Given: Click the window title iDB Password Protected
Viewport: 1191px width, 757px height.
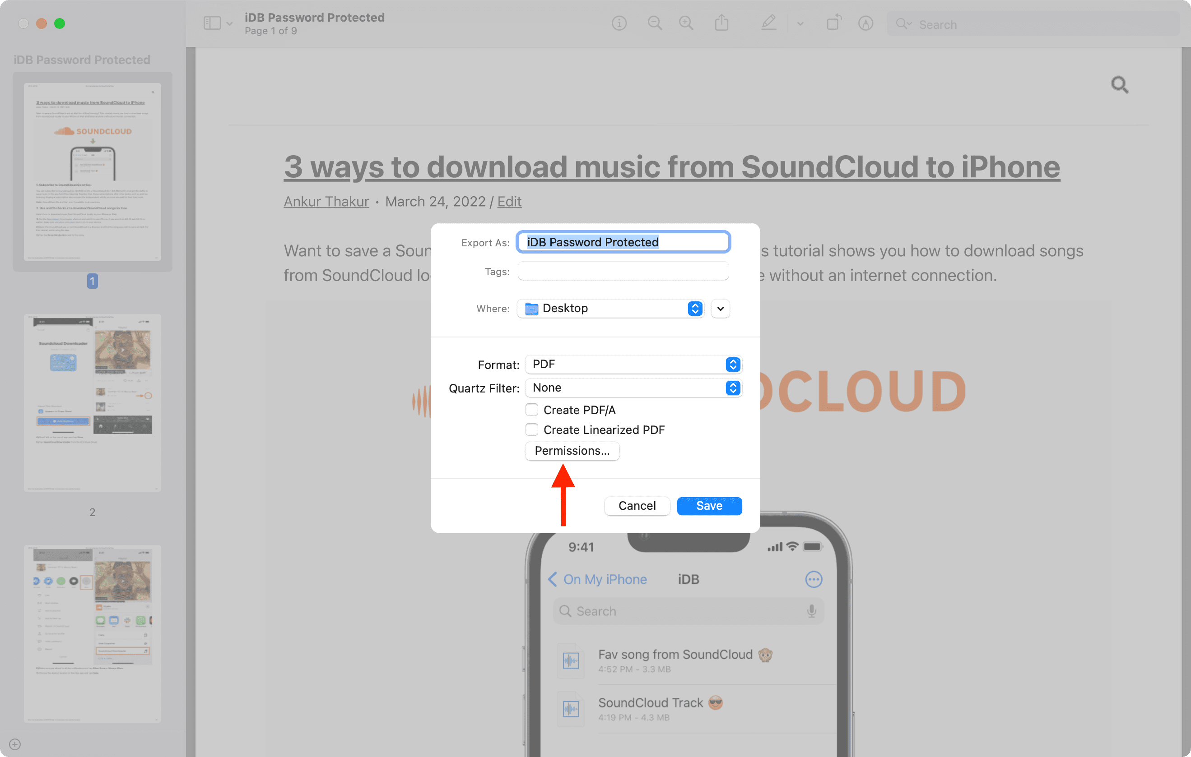Looking at the screenshot, I should pos(315,17).
